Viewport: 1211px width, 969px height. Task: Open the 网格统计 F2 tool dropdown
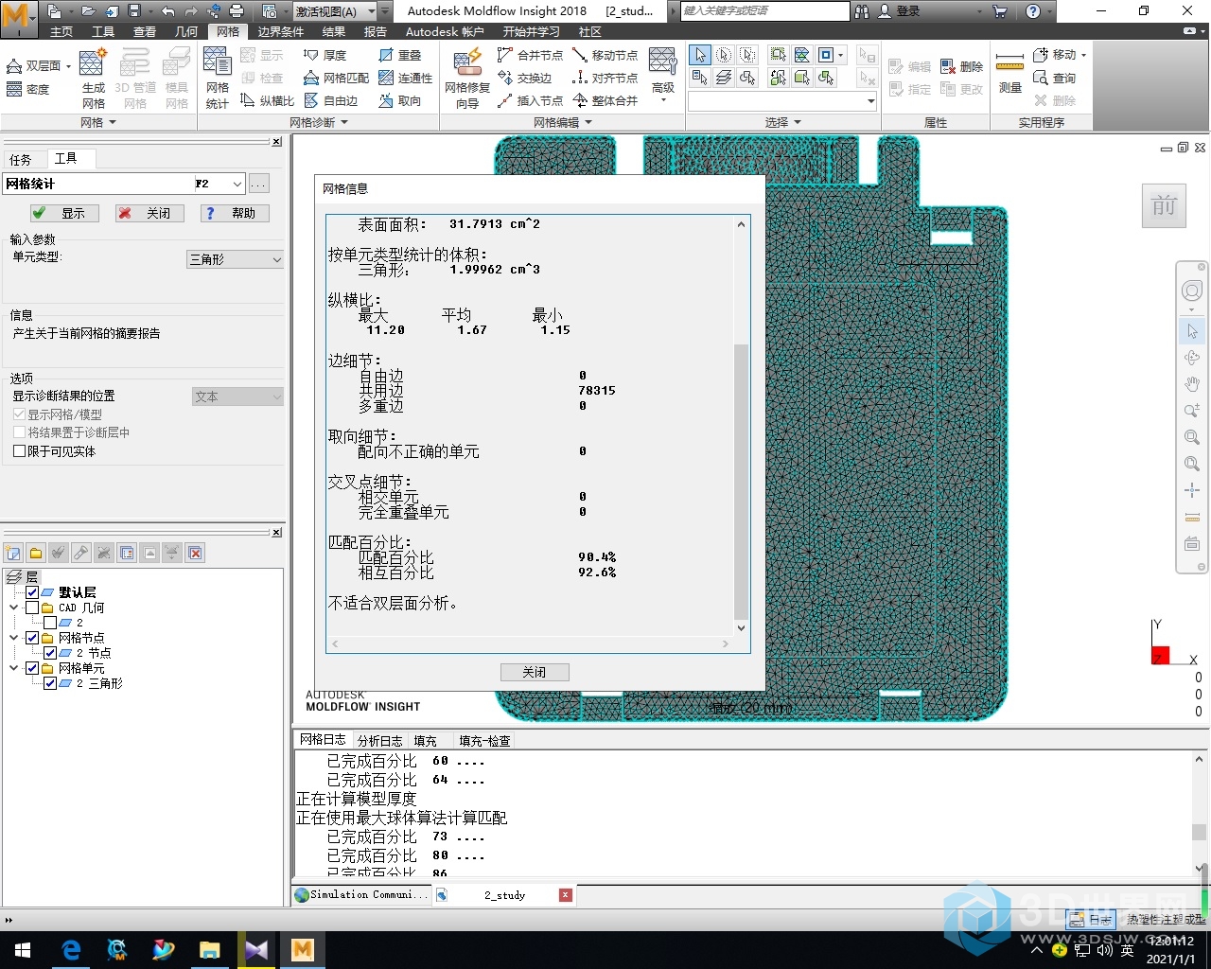click(237, 184)
